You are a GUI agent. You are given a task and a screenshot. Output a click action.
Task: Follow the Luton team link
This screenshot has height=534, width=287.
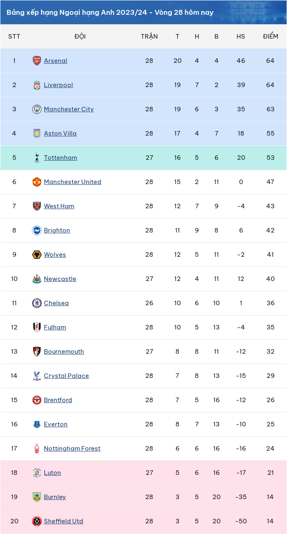coord(52,473)
